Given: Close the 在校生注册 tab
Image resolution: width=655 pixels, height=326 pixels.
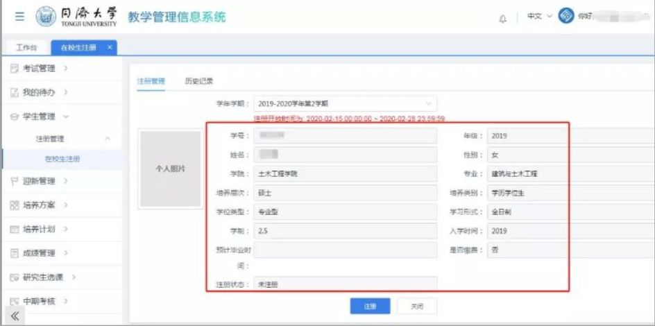Looking at the screenshot, I should tap(110, 48).
